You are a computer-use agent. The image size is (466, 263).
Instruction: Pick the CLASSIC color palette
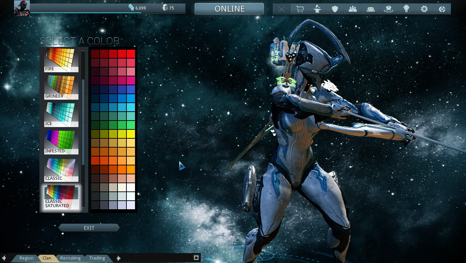pyautogui.click(x=61, y=170)
